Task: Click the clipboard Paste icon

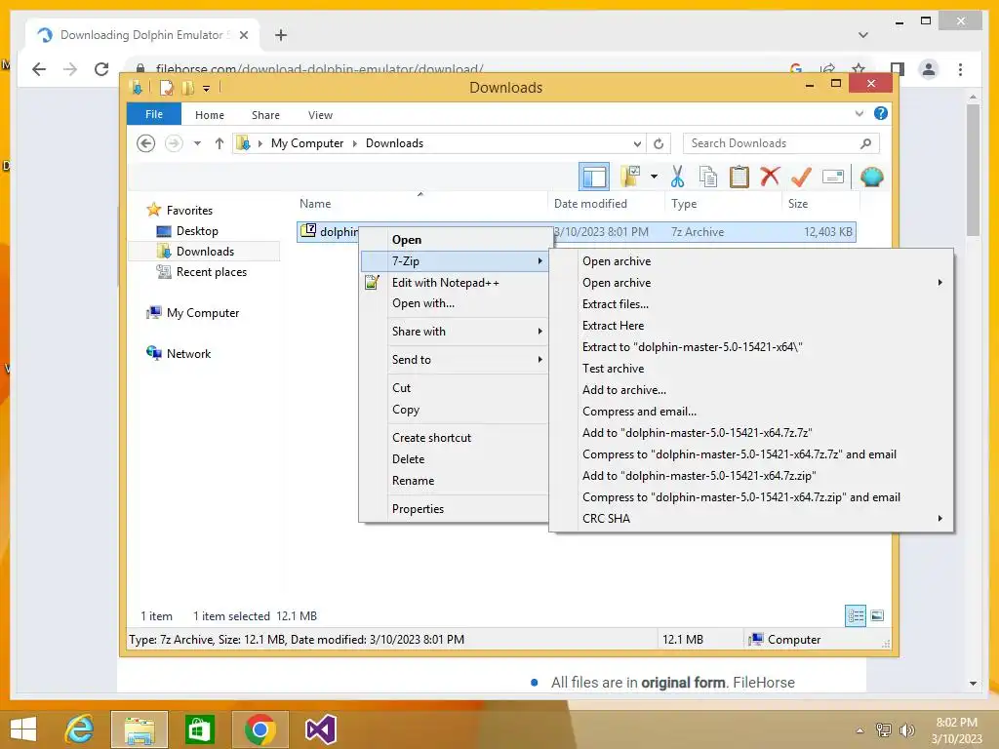Action: coord(739,177)
